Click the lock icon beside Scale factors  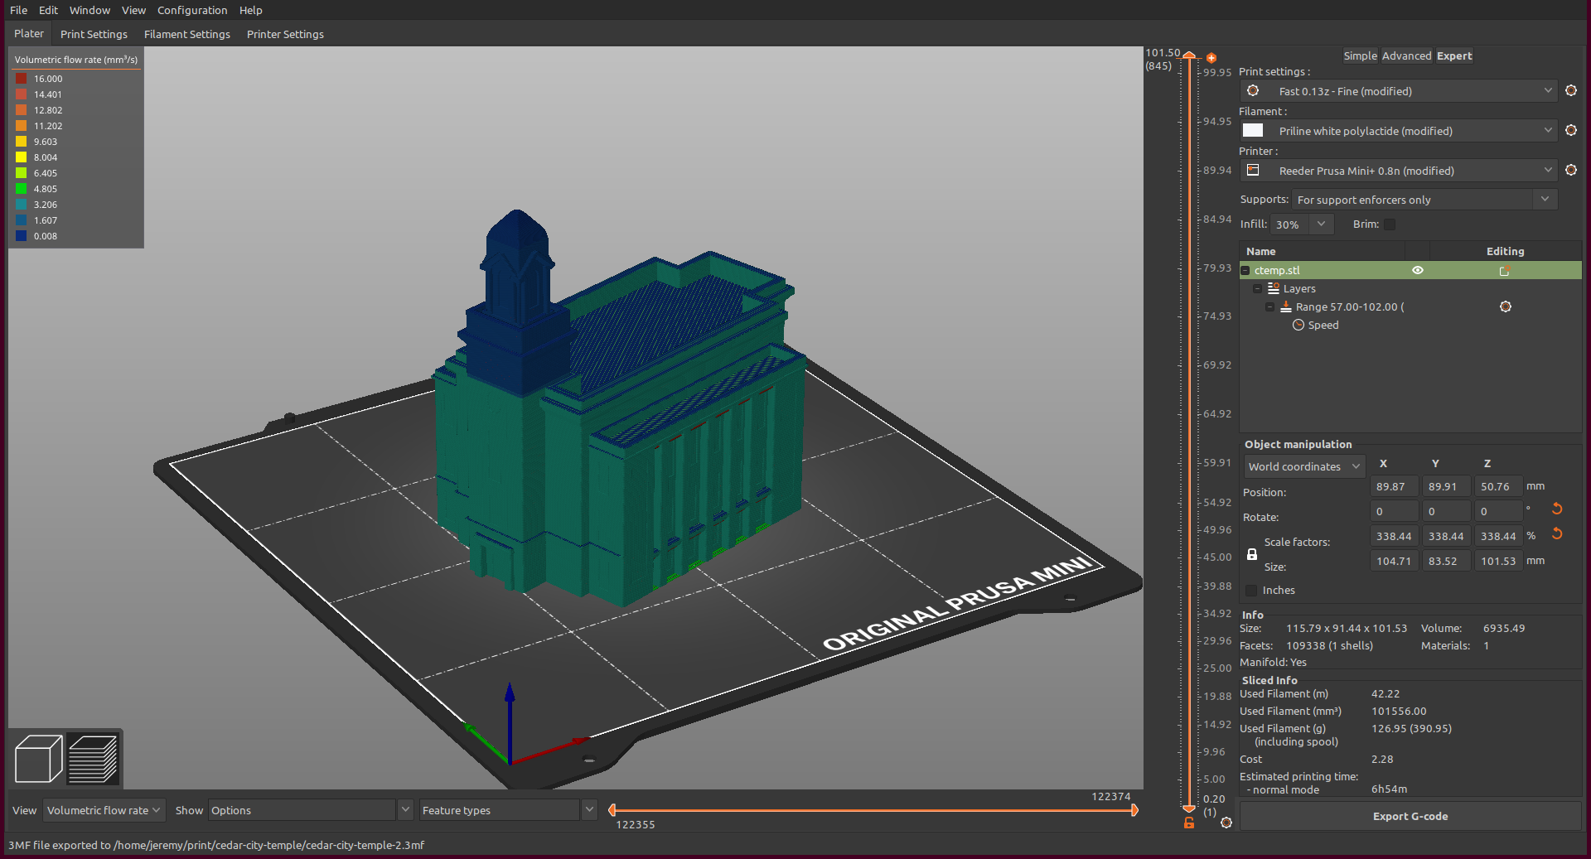click(x=1251, y=554)
